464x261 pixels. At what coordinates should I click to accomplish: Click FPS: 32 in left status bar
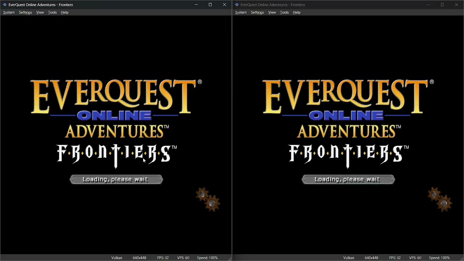click(163, 258)
